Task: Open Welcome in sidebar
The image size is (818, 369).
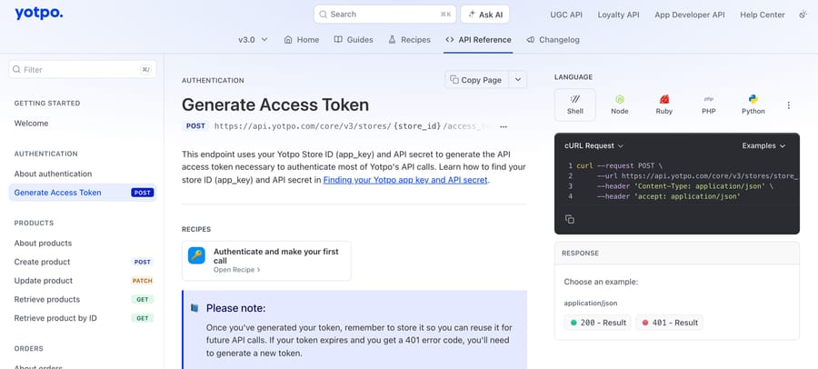Action: [31, 124]
